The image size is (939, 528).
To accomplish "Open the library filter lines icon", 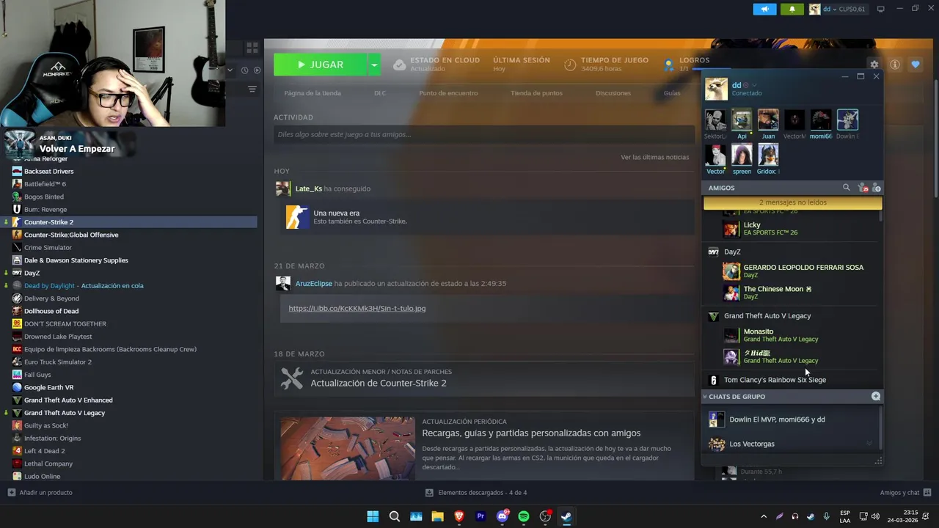I will (252, 89).
